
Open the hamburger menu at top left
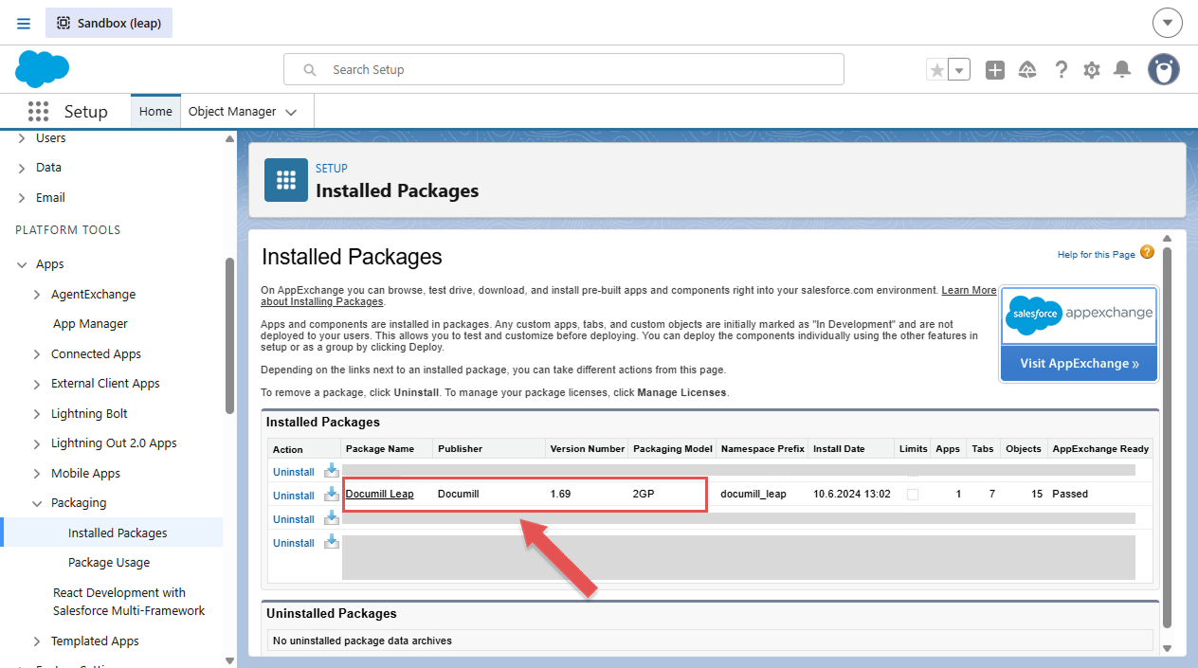point(24,23)
